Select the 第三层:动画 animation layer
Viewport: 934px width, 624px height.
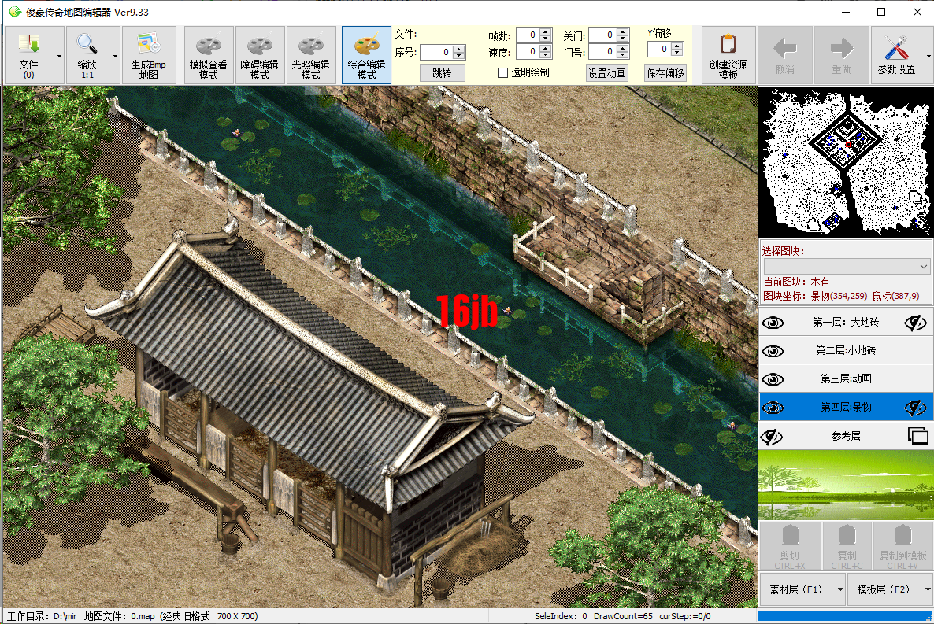[x=846, y=378]
